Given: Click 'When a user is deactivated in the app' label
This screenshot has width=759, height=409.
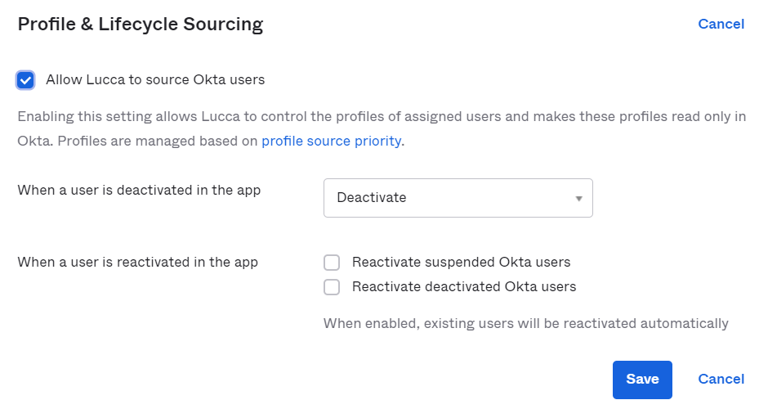Looking at the screenshot, I should click(139, 190).
